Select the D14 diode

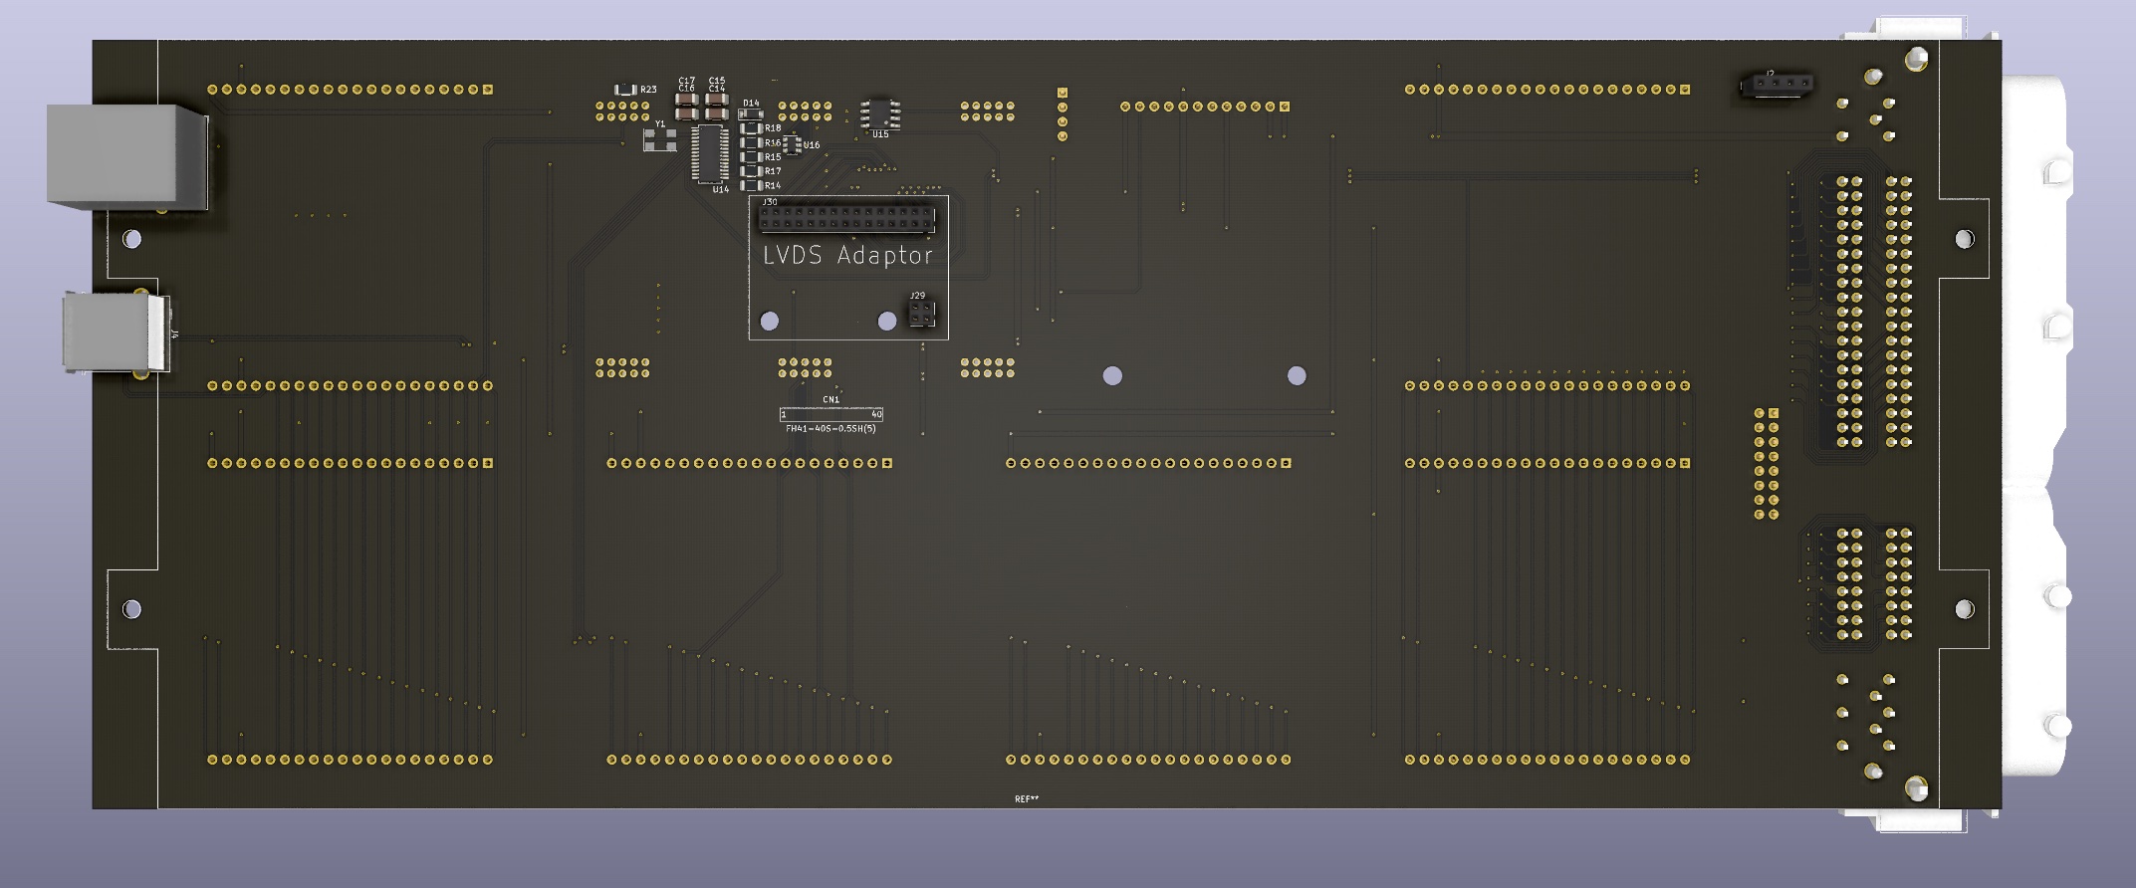[751, 113]
